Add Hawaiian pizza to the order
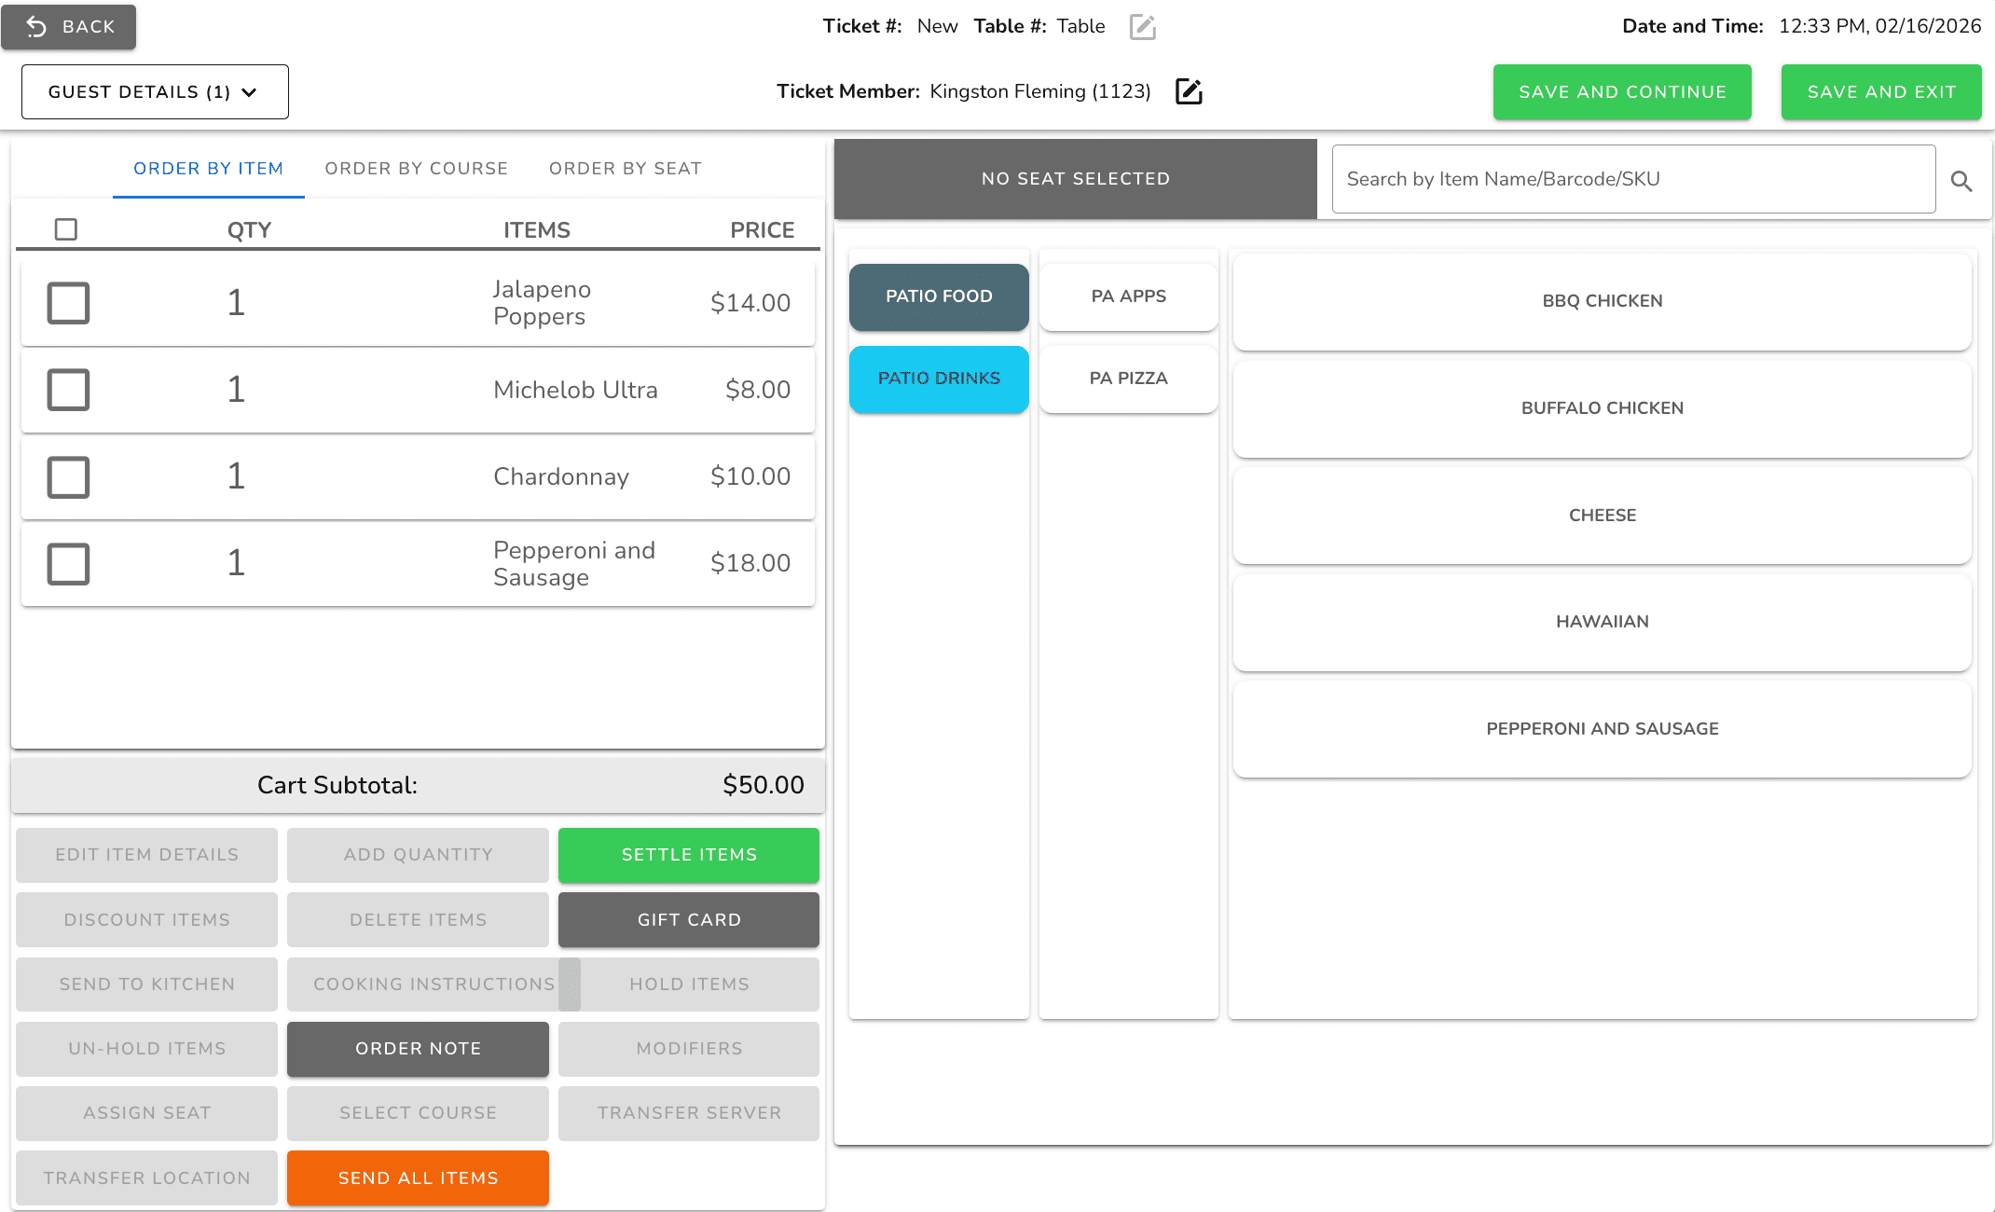The image size is (1995, 1212). pos(1602,622)
